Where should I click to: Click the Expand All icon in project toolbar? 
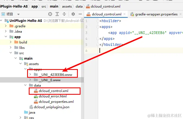(x=57, y=14)
